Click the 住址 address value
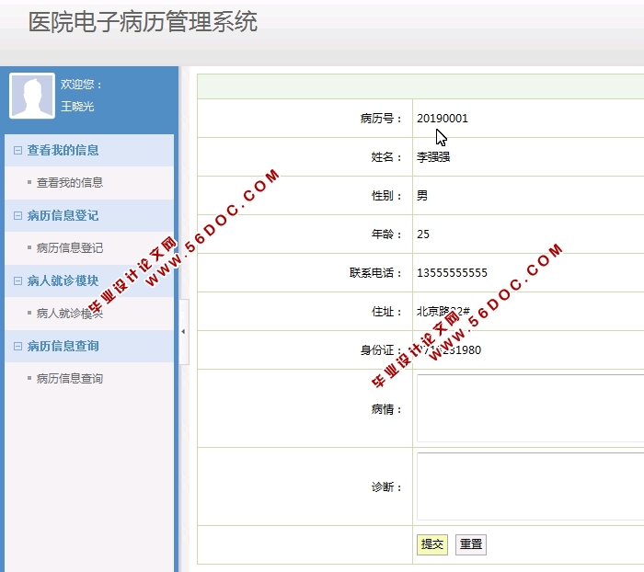The height and width of the screenshot is (572, 644). point(443,312)
